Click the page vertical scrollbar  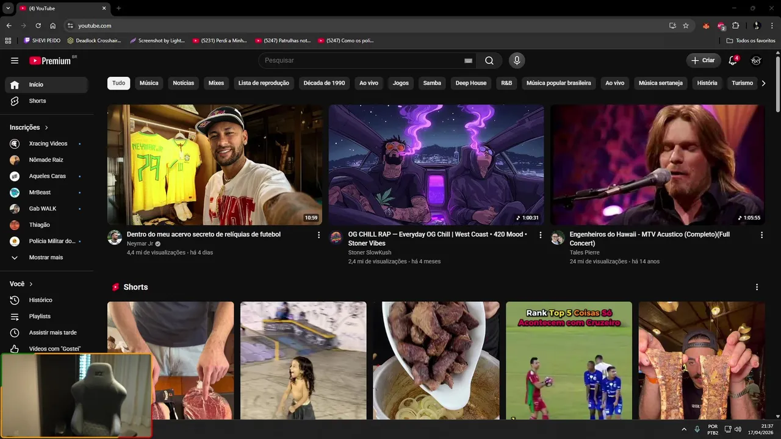point(778,84)
